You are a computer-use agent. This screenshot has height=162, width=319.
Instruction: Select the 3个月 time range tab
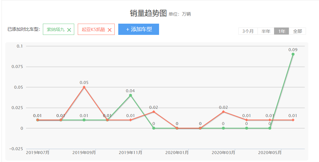coord(248,31)
